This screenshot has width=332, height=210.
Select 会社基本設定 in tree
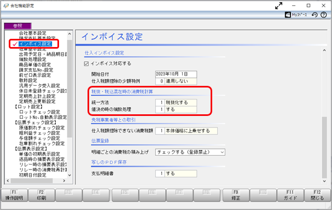point(33,33)
